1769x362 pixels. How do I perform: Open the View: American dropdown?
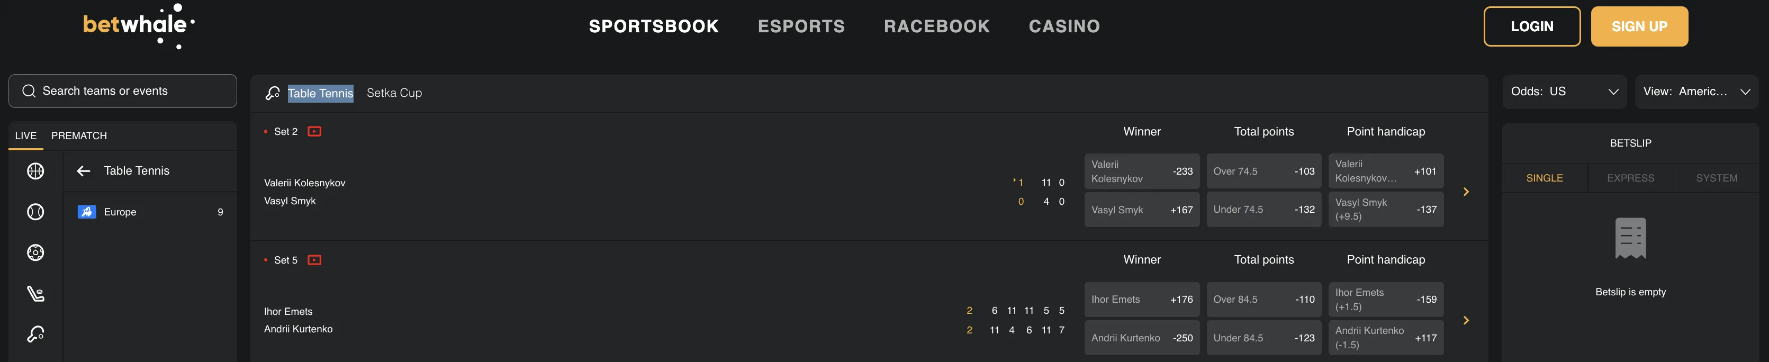click(x=1695, y=92)
